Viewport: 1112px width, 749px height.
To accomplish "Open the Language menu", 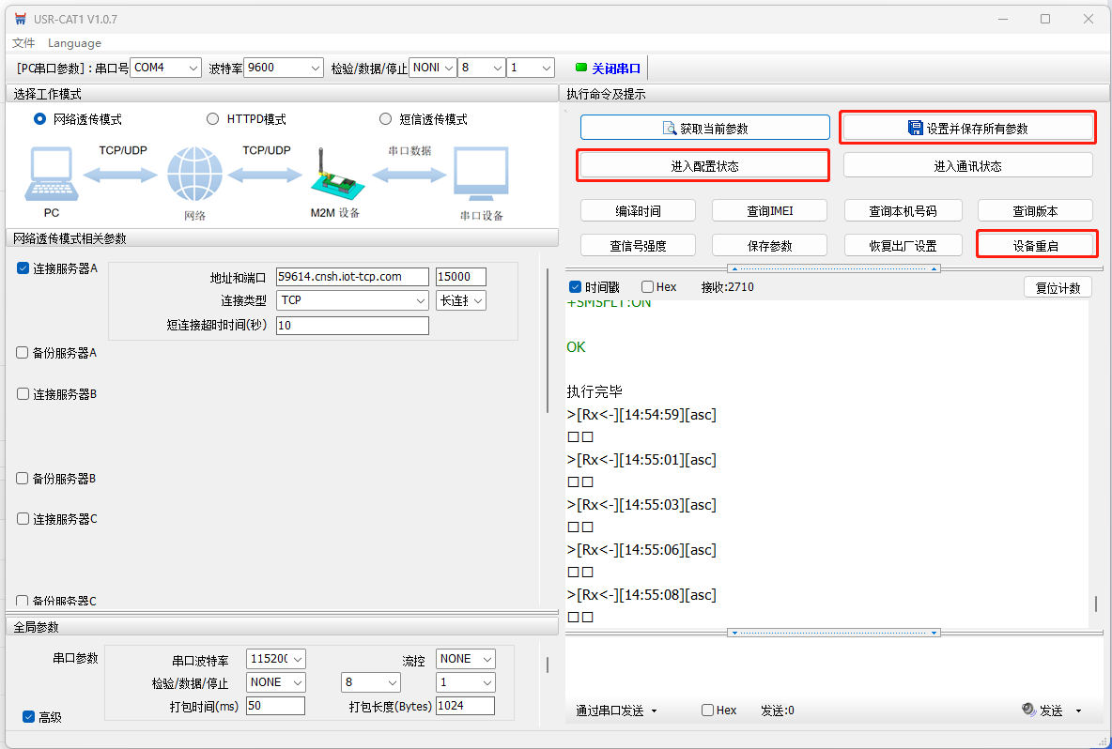I will [x=74, y=43].
